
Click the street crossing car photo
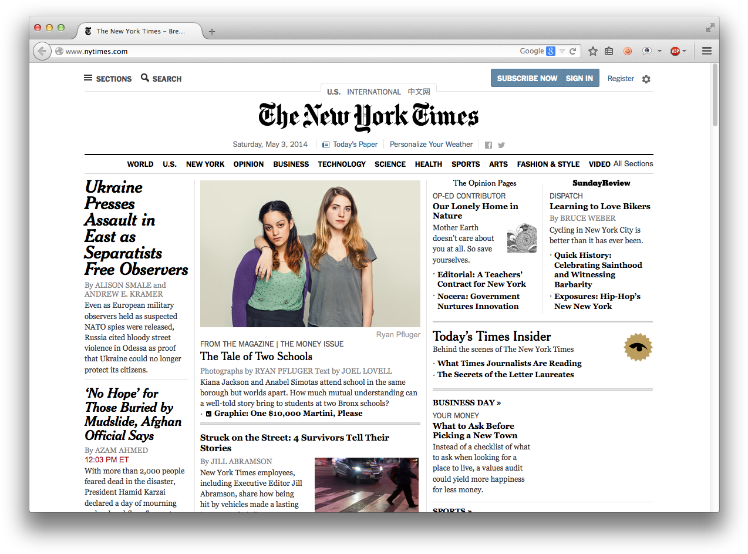coord(366,485)
